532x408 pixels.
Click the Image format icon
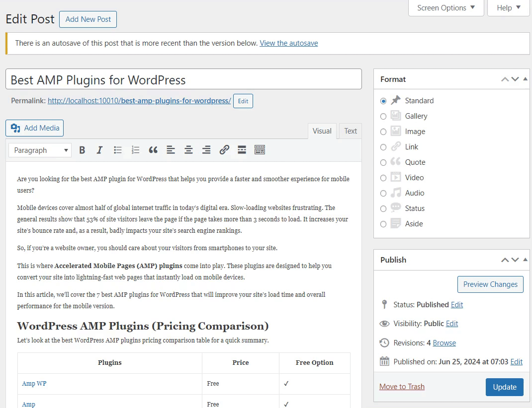(396, 131)
